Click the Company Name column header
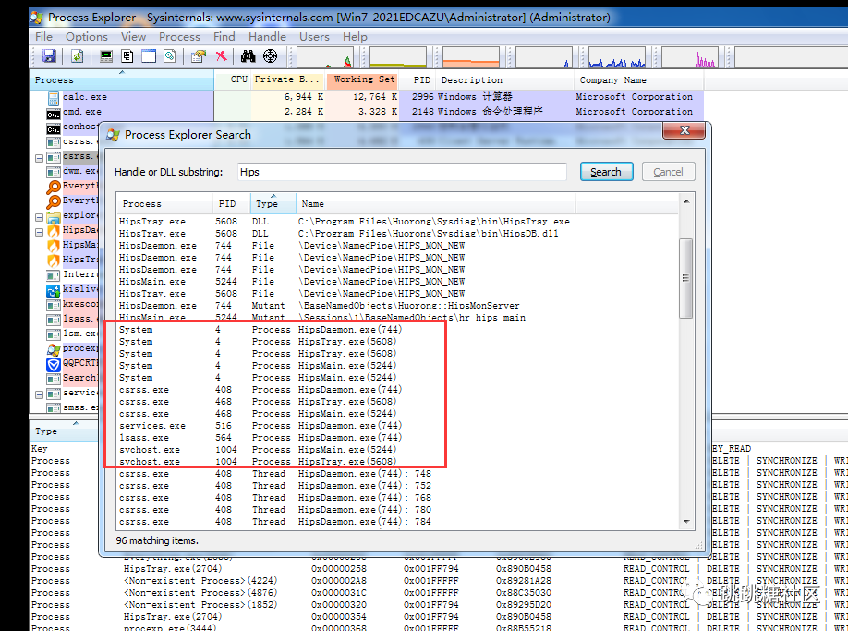The width and height of the screenshot is (848, 631). 638,80
